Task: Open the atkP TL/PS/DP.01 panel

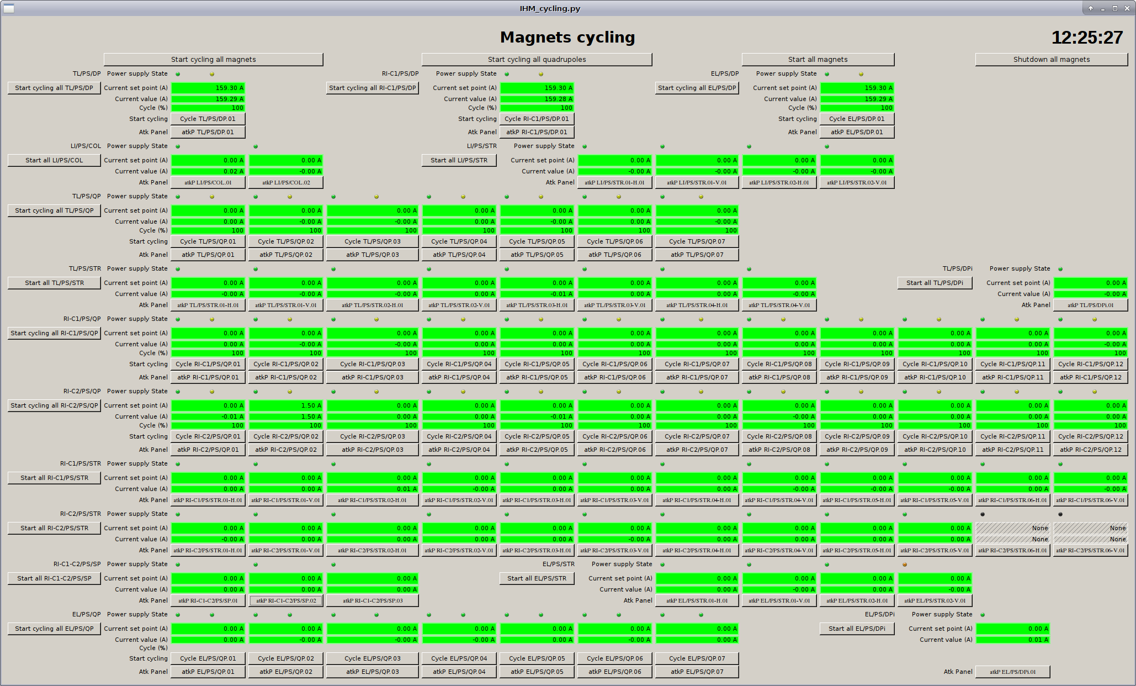Action: click(x=208, y=132)
